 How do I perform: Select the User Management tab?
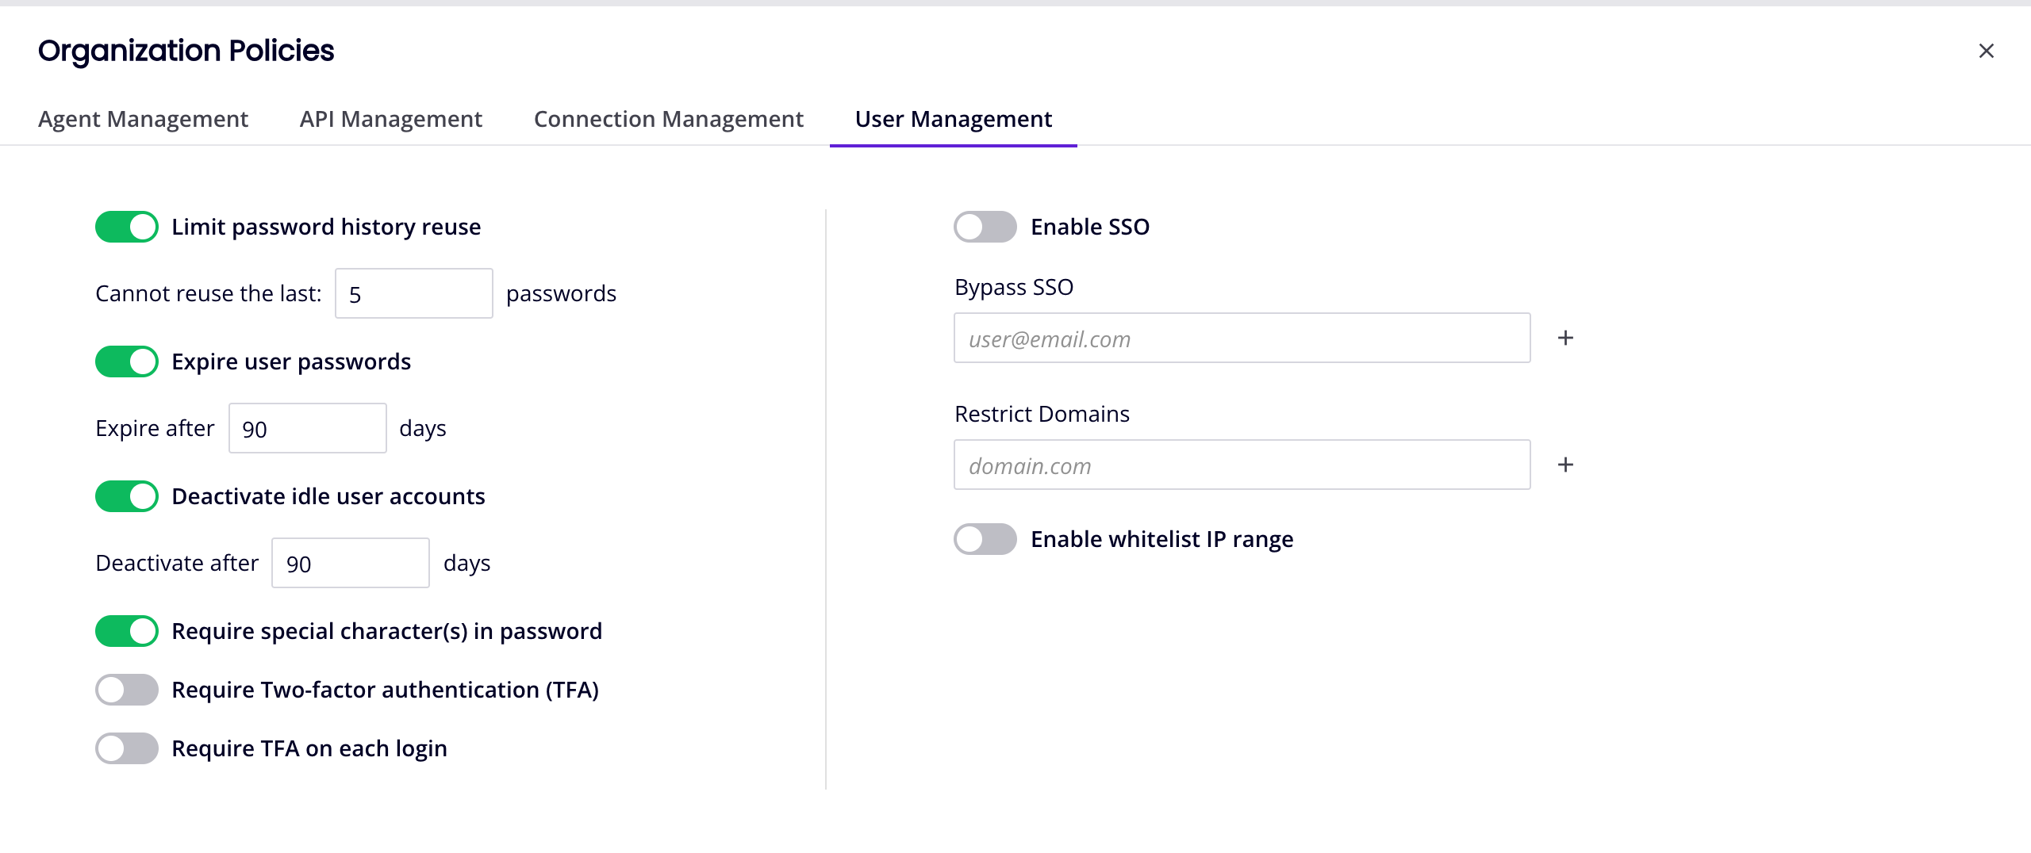click(x=953, y=119)
